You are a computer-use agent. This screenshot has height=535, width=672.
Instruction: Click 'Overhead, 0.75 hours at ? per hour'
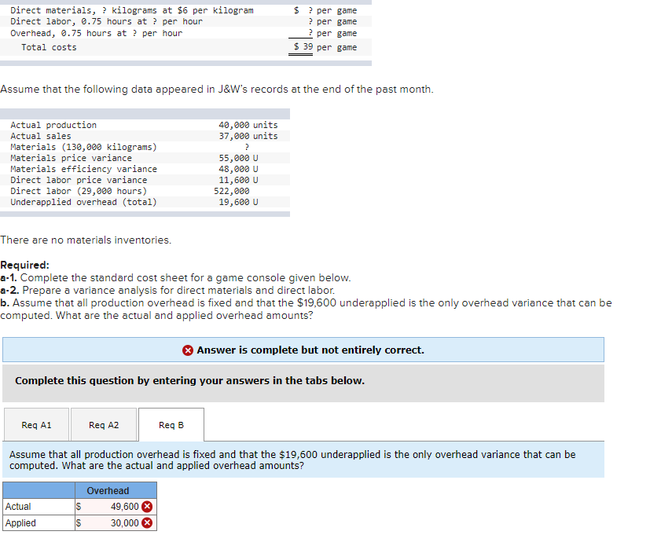click(x=97, y=33)
